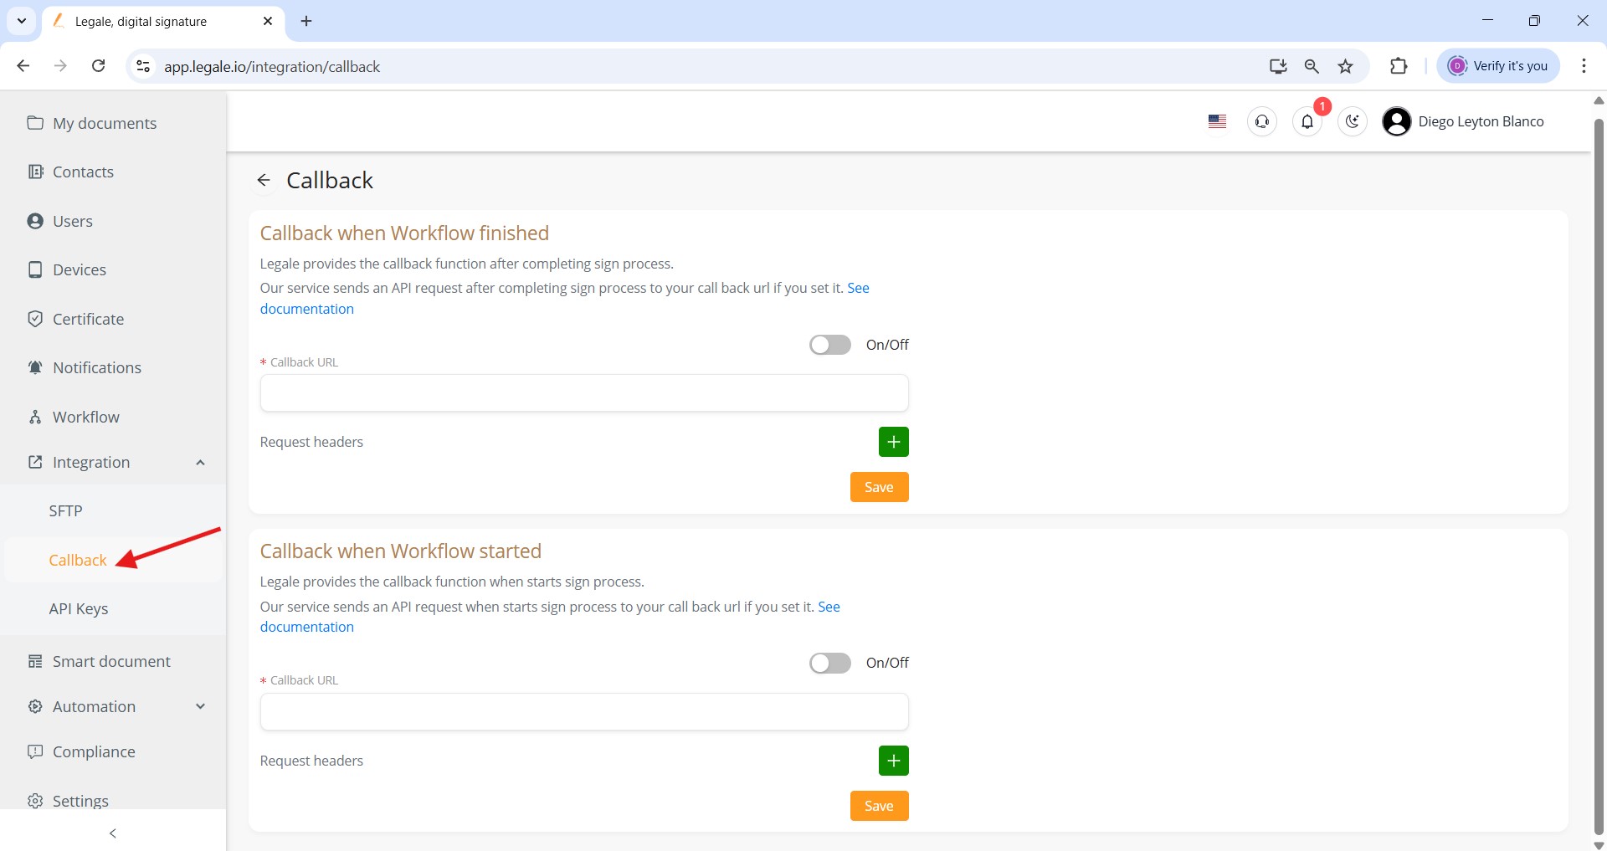Click Callback URL field for Workflow started
The image size is (1607, 851).
coord(584,712)
